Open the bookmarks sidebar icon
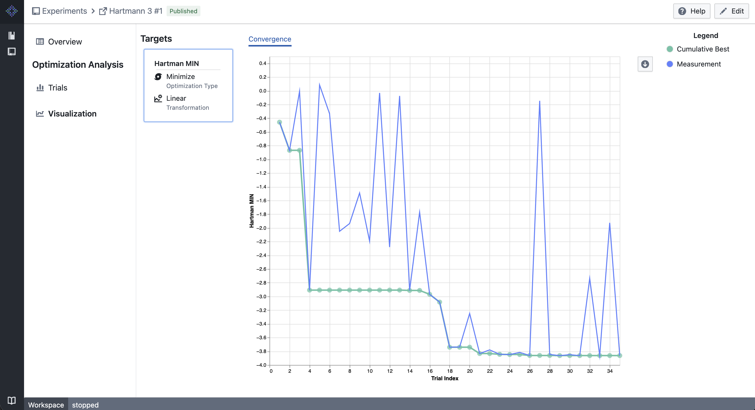 point(12,35)
